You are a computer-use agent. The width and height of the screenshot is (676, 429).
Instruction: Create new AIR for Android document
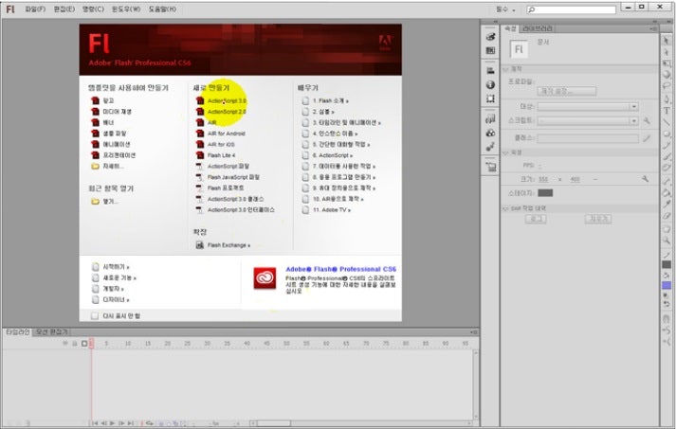tap(227, 134)
